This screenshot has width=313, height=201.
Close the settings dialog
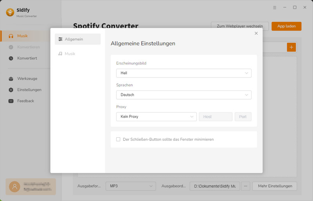(x=256, y=33)
